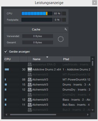Click the horizontal scrollbar thumb
The image size is (98, 121).
(33, 114)
